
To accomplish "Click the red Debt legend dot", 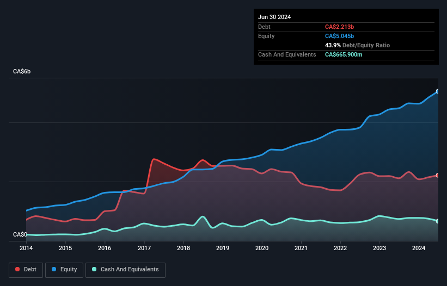I will pos(17,269).
